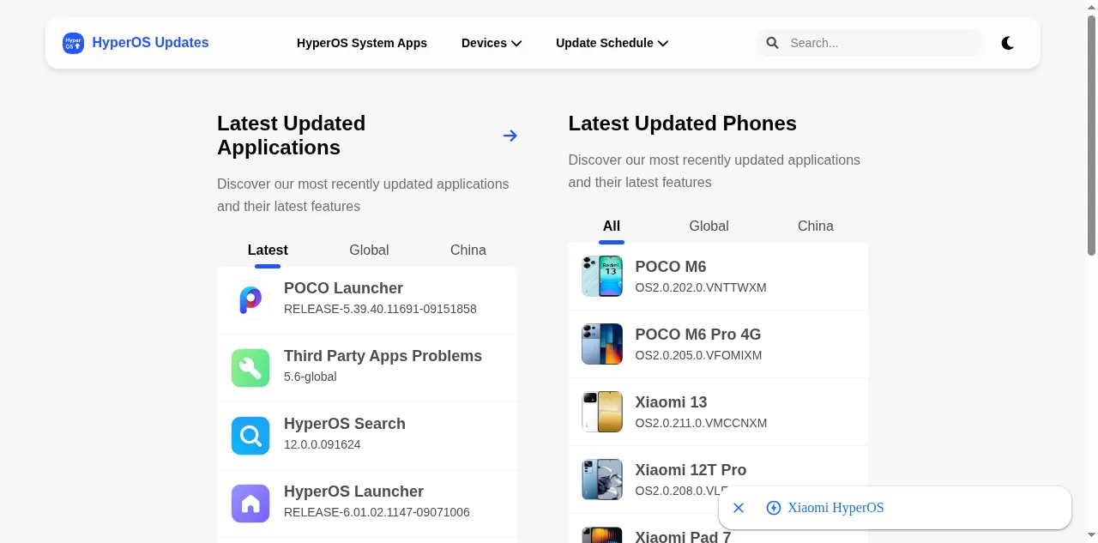Click the lightning icon in Xiaomi HyperOS popup
Image resolution: width=1098 pixels, height=543 pixels.
(x=773, y=508)
